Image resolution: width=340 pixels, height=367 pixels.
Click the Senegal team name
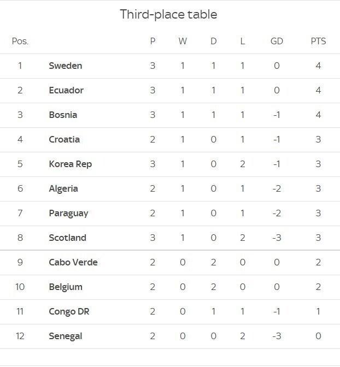pyautogui.click(x=66, y=336)
